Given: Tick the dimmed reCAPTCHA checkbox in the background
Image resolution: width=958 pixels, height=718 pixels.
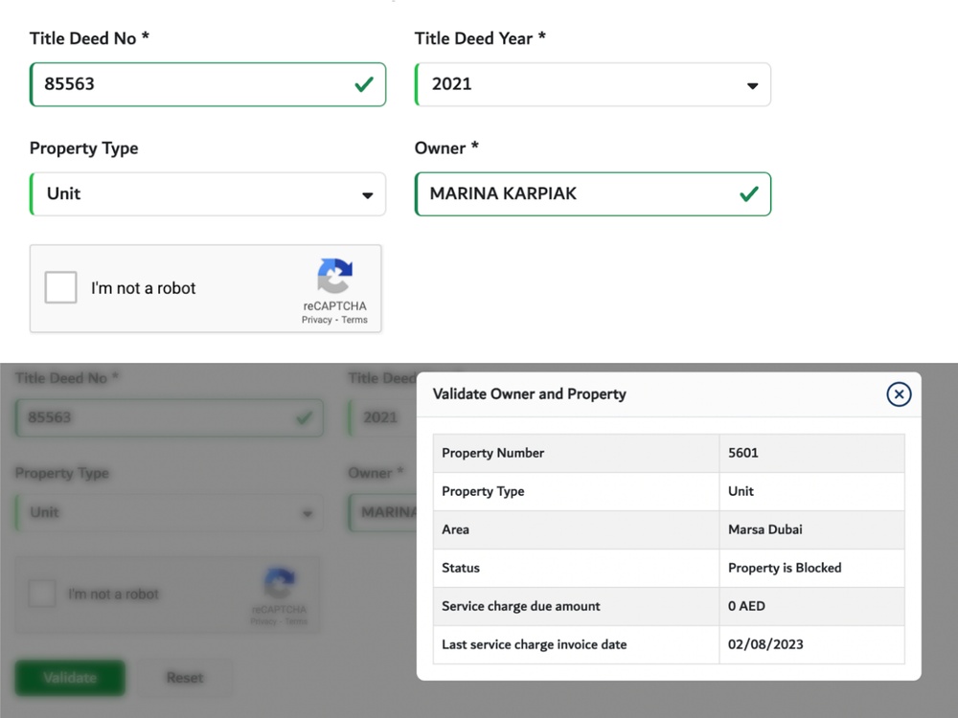Looking at the screenshot, I should [42, 594].
